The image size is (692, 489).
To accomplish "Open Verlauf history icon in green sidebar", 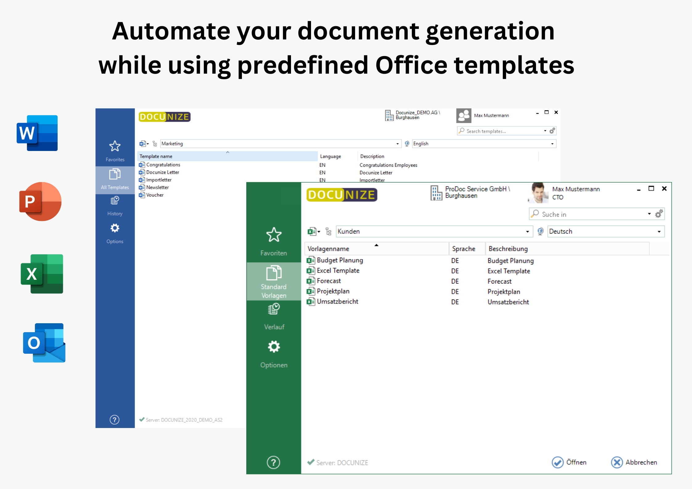I will [273, 309].
